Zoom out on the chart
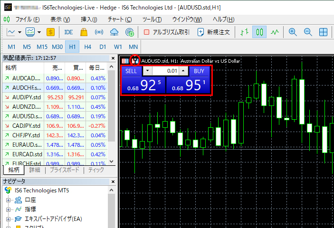This screenshot has height=228, width=334. tap(308, 32)
